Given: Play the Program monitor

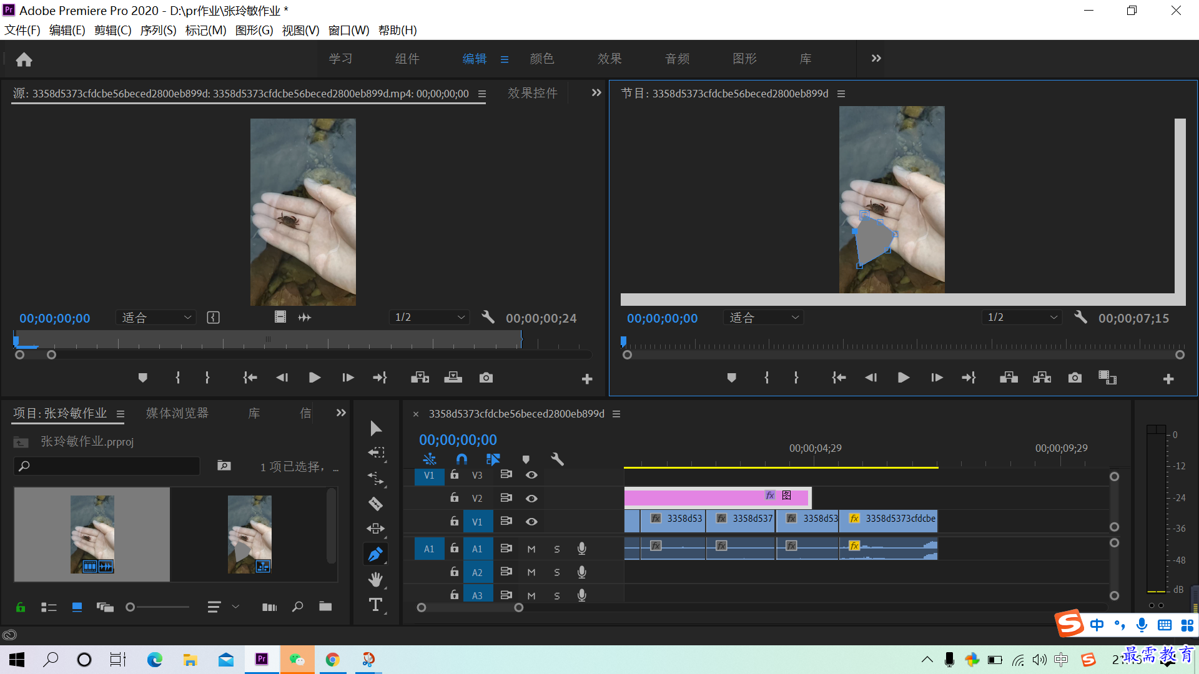Looking at the screenshot, I should coord(903,378).
